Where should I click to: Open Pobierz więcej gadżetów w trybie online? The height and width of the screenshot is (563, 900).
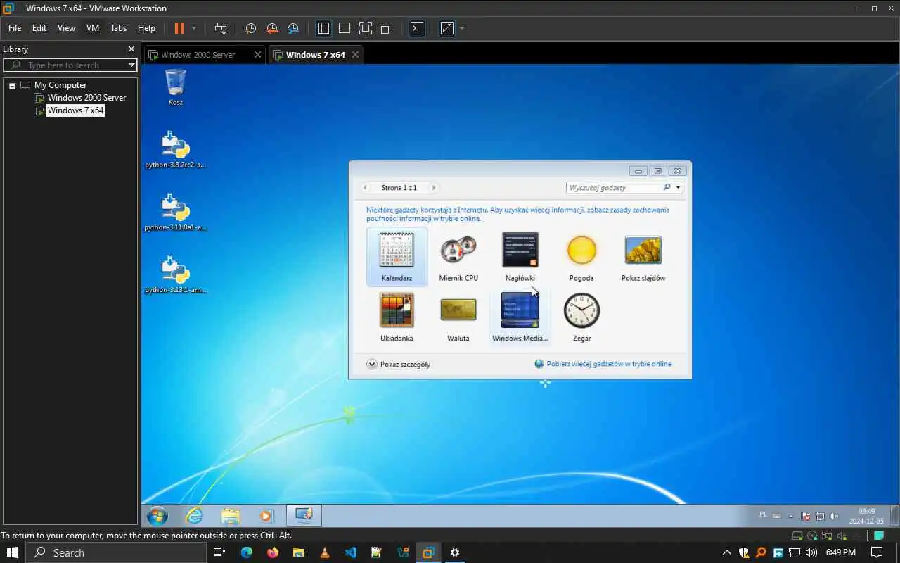pyautogui.click(x=603, y=364)
